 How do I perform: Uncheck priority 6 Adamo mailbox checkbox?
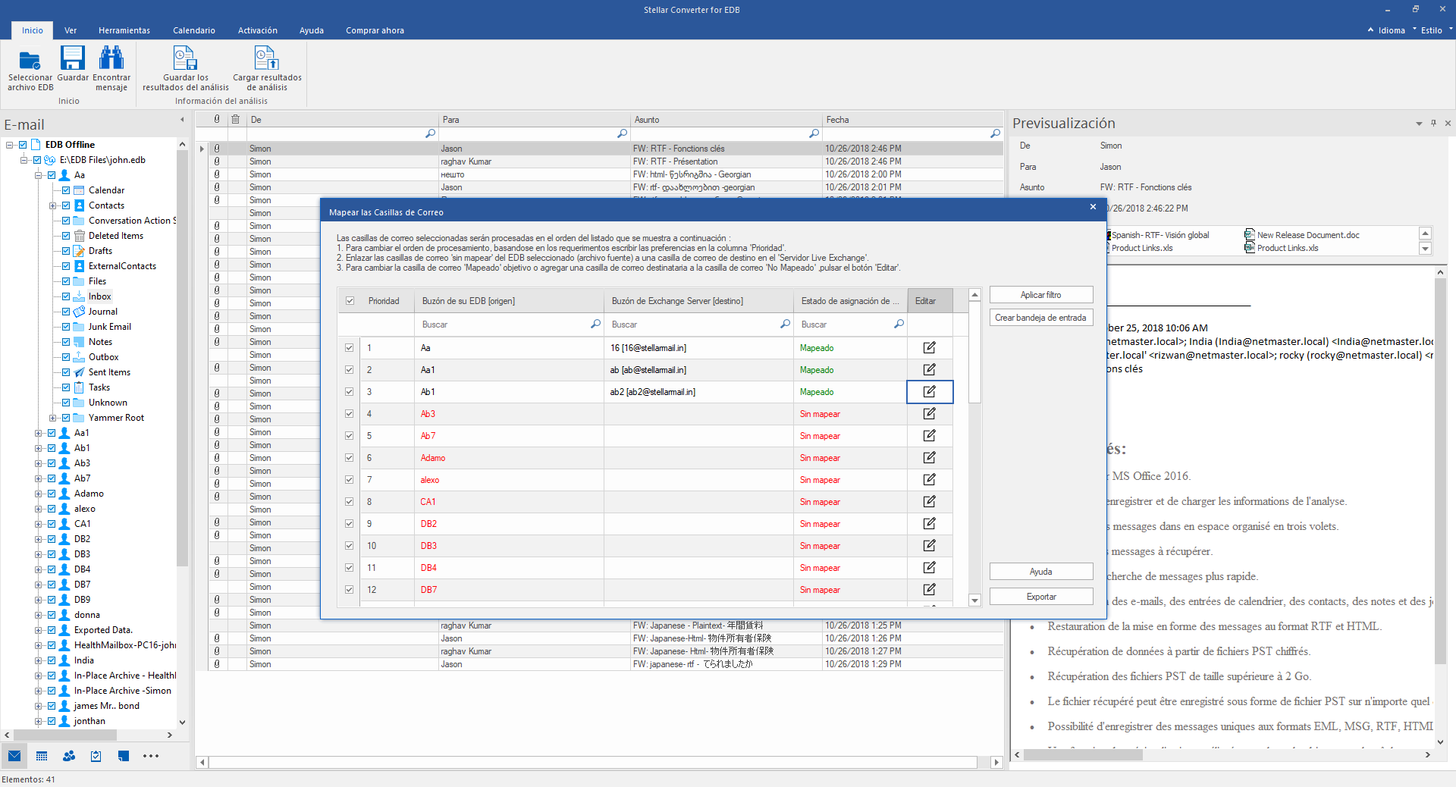tap(350, 458)
